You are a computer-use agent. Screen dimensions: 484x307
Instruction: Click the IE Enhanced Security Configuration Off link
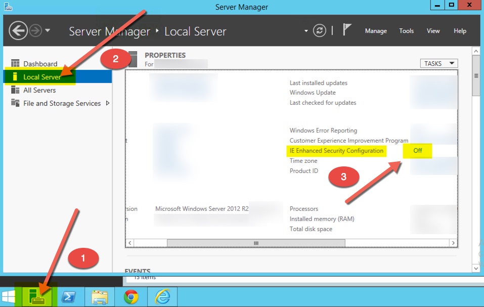click(417, 151)
